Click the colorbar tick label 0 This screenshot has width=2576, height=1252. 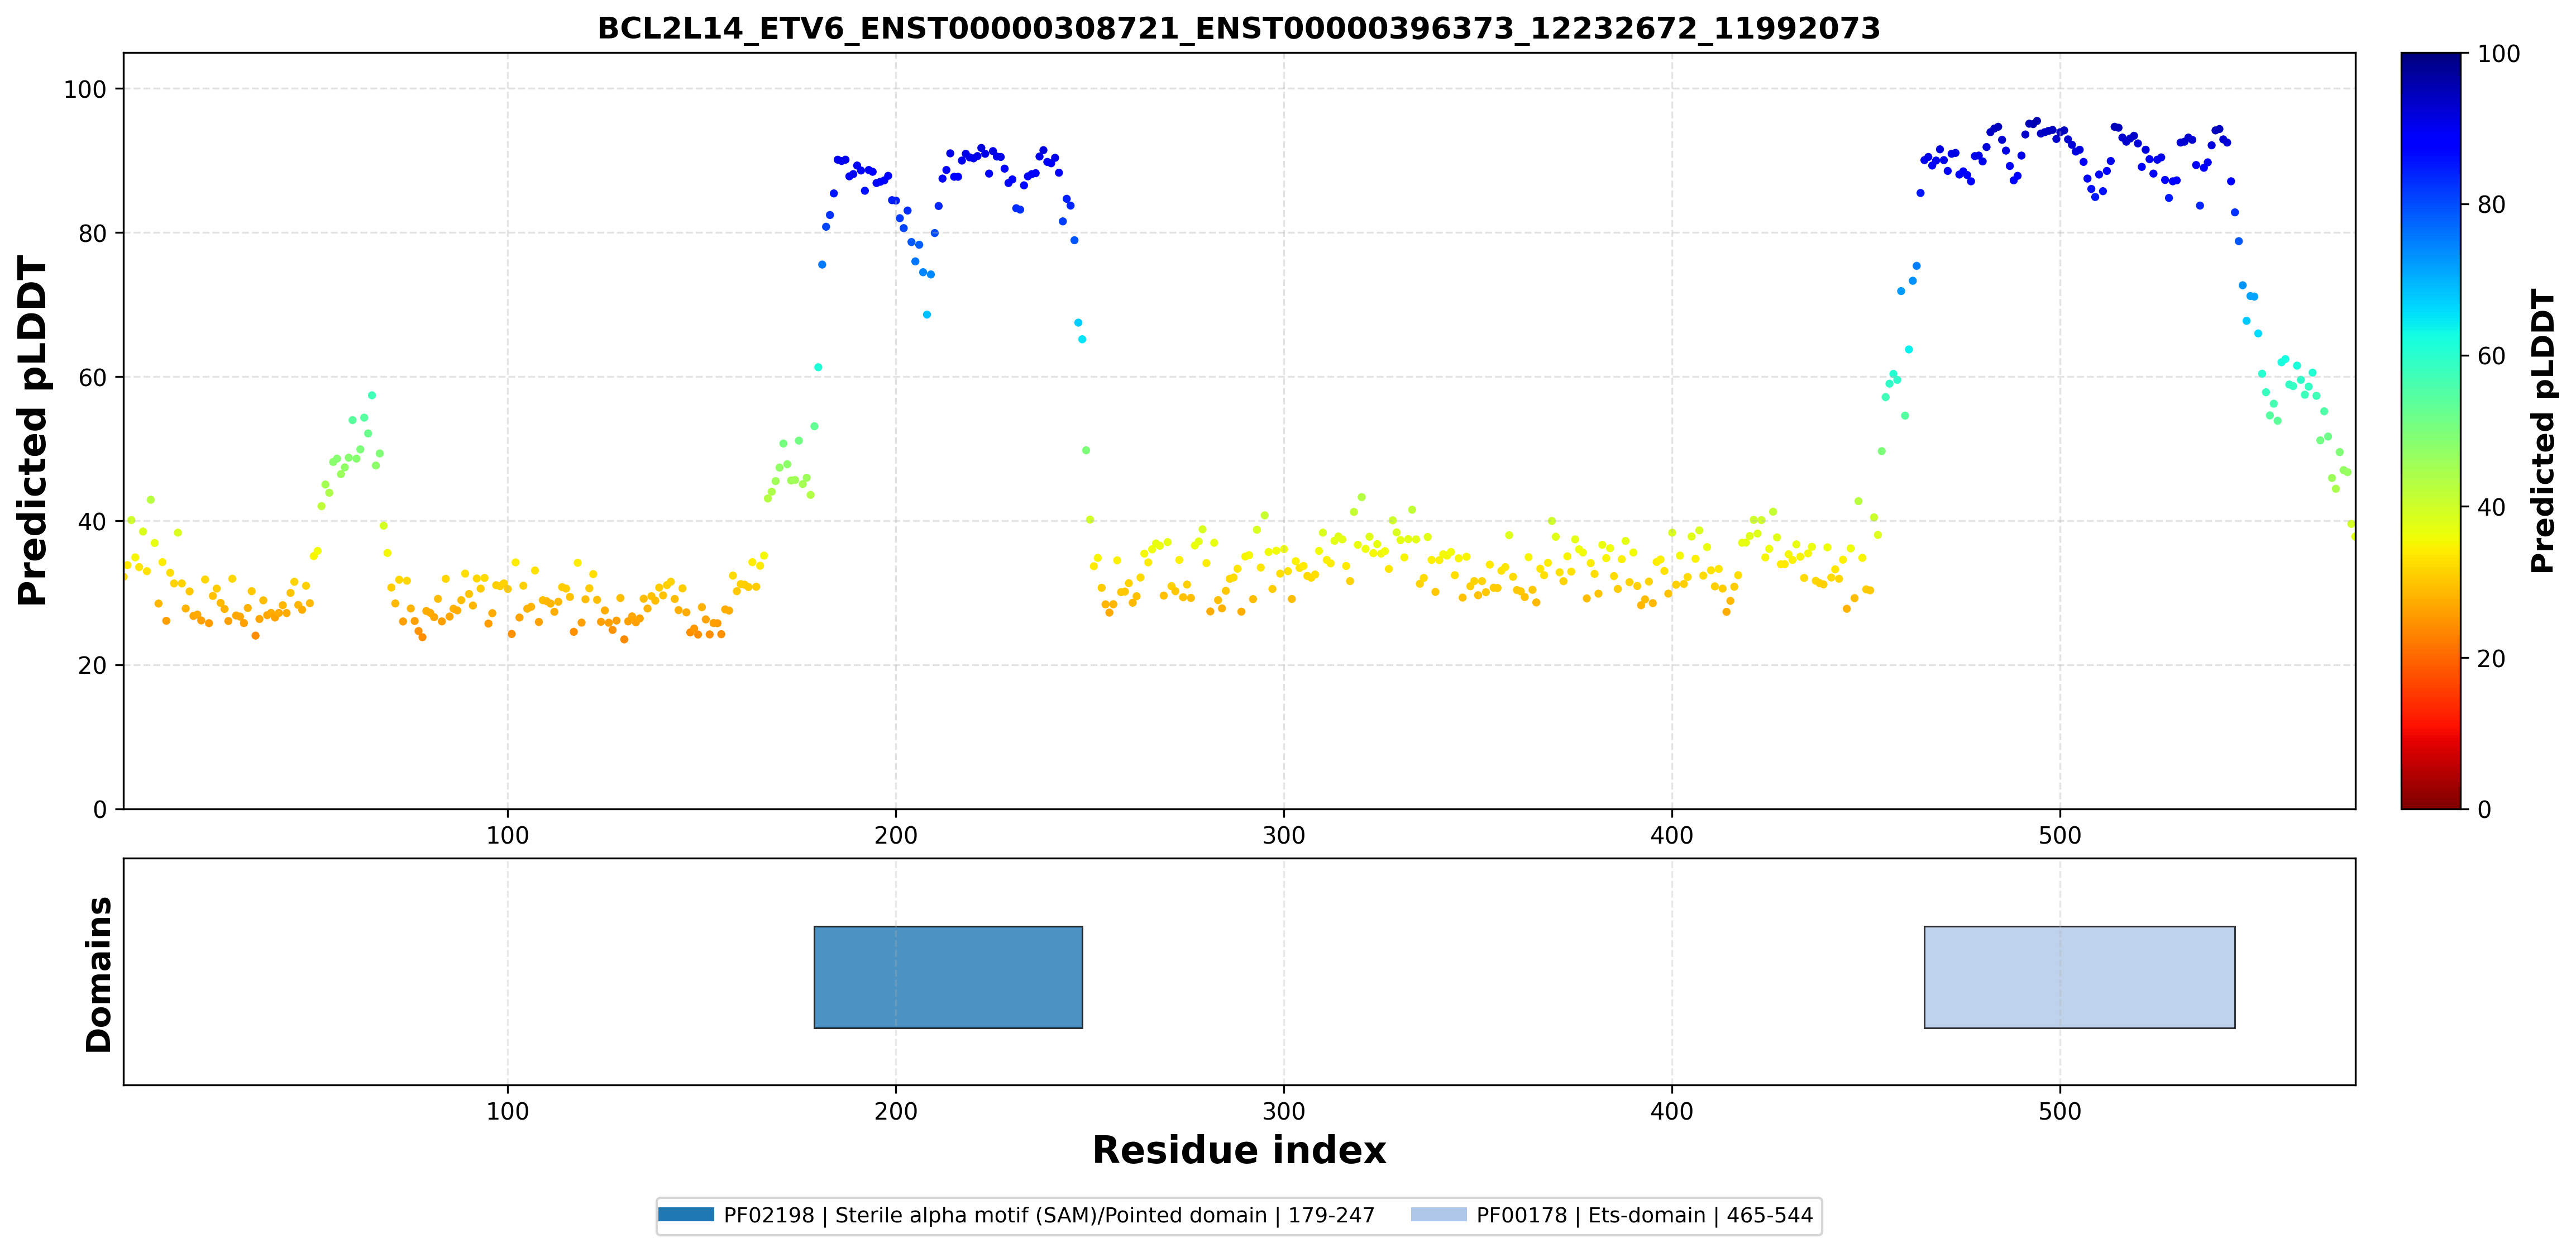click(2484, 810)
